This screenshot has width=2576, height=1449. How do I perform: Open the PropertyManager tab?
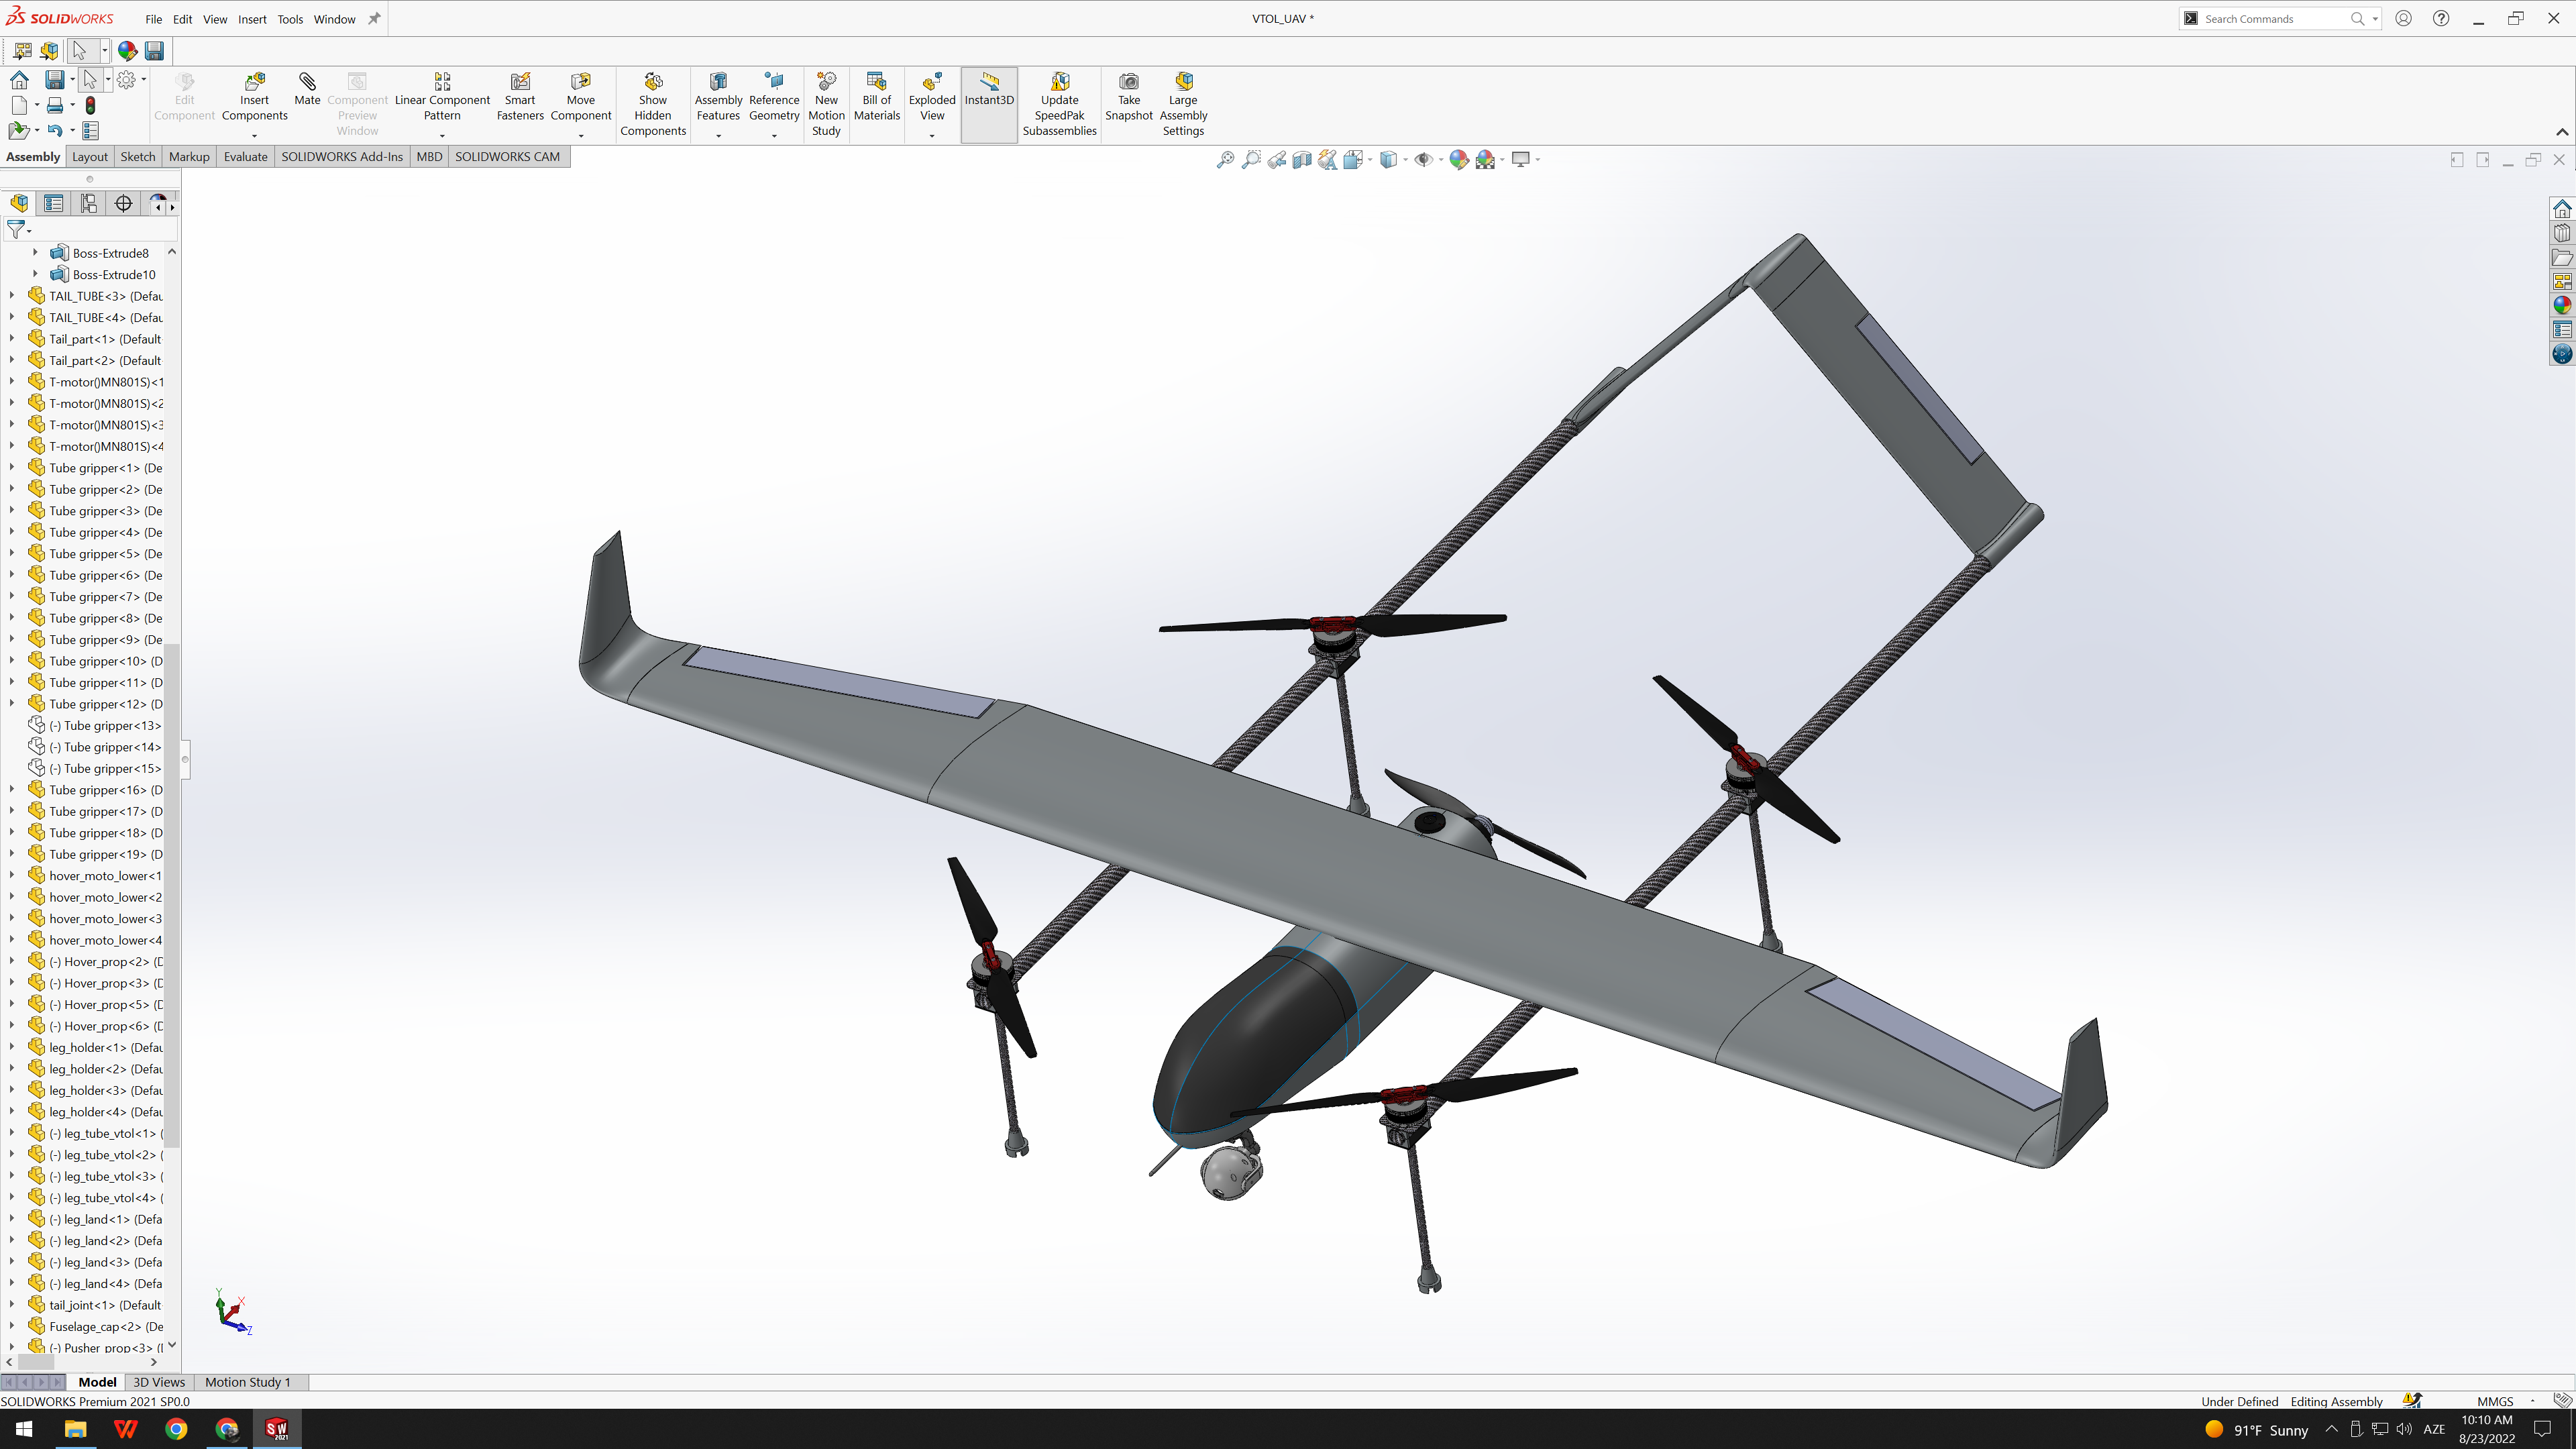(x=54, y=204)
